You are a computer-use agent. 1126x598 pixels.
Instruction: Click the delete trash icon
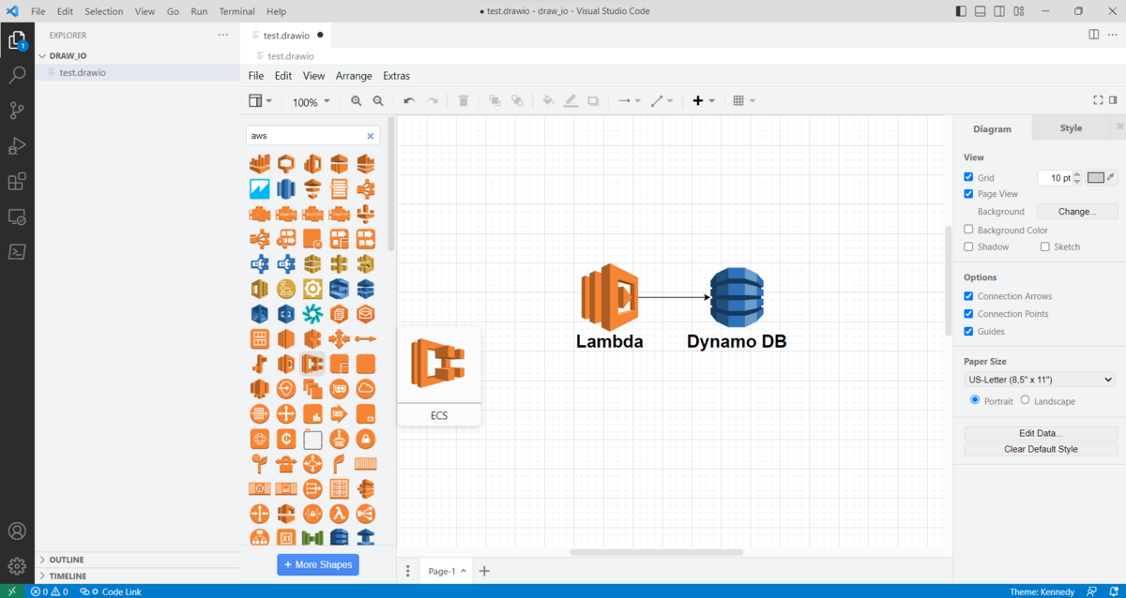pos(464,101)
